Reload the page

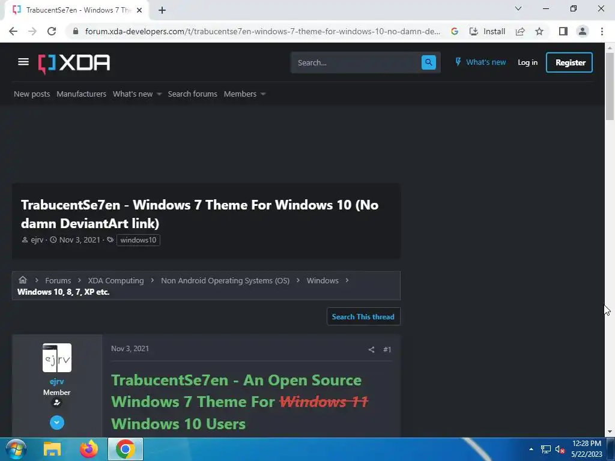(x=52, y=31)
